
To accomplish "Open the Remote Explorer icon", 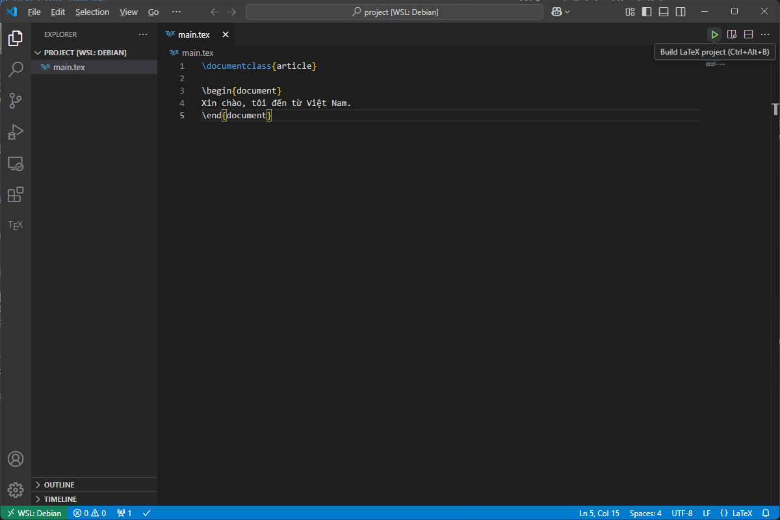I will pyautogui.click(x=15, y=163).
